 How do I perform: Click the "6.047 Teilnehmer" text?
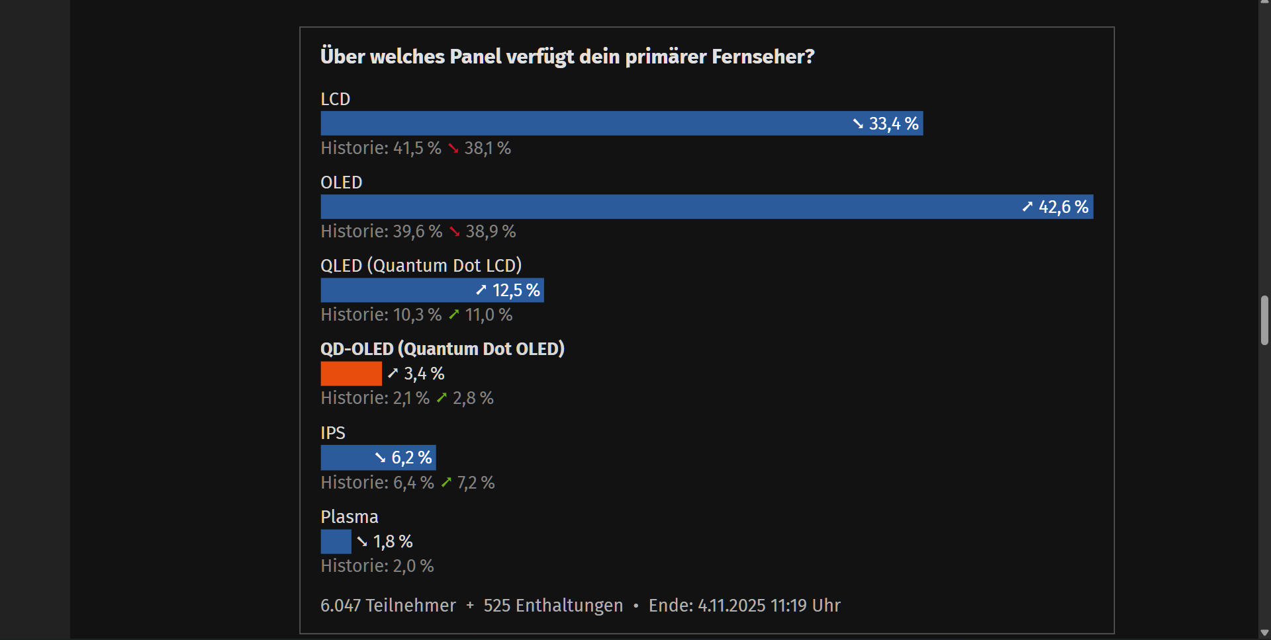coord(388,606)
